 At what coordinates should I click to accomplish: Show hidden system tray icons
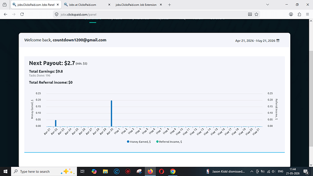(x=252, y=171)
